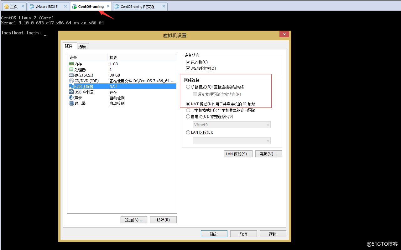Switch to the CentOS-aming tab

pyautogui.click(x=91, y=6)
